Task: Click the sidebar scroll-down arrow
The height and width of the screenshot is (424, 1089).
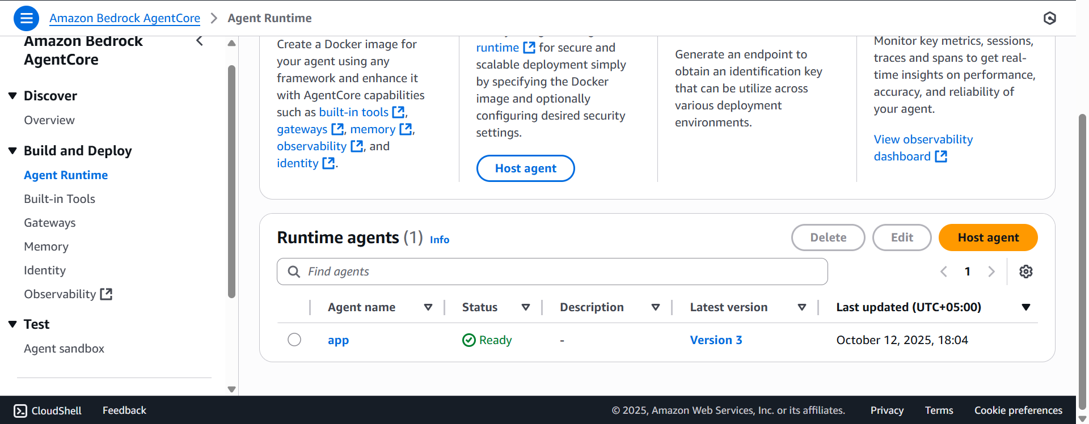Action: point(231,389)
